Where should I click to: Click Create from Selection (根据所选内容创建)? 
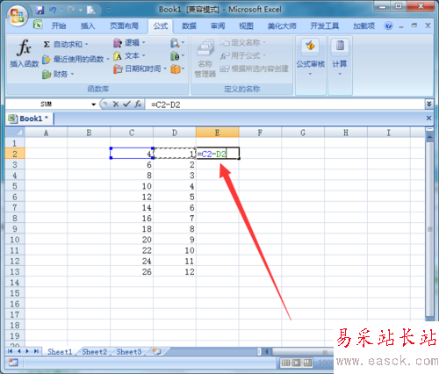tap(254, 68)
